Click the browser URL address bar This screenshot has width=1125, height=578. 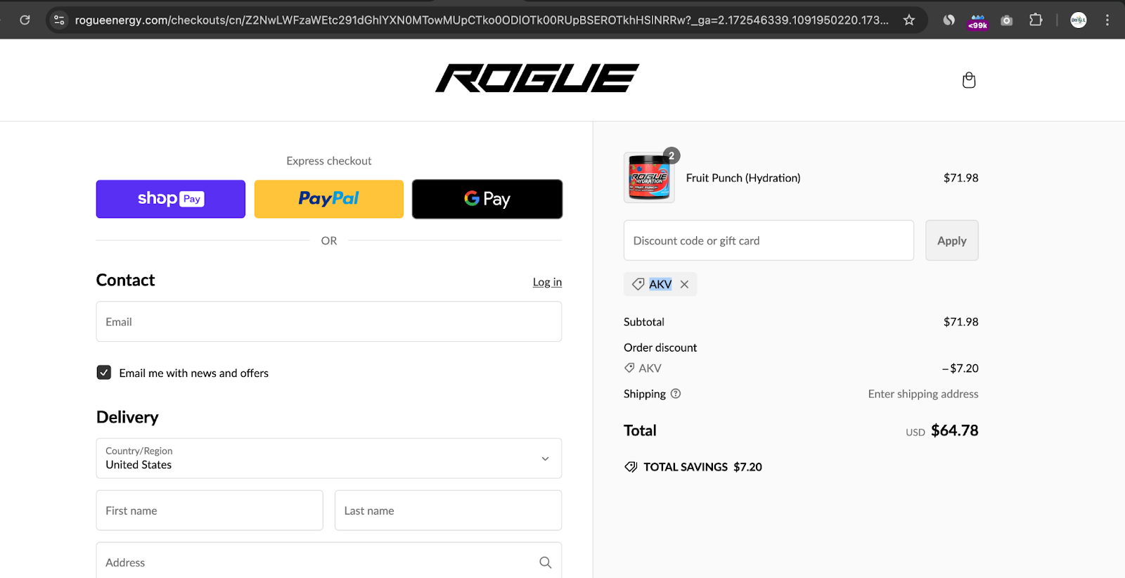tap(482, 20)
